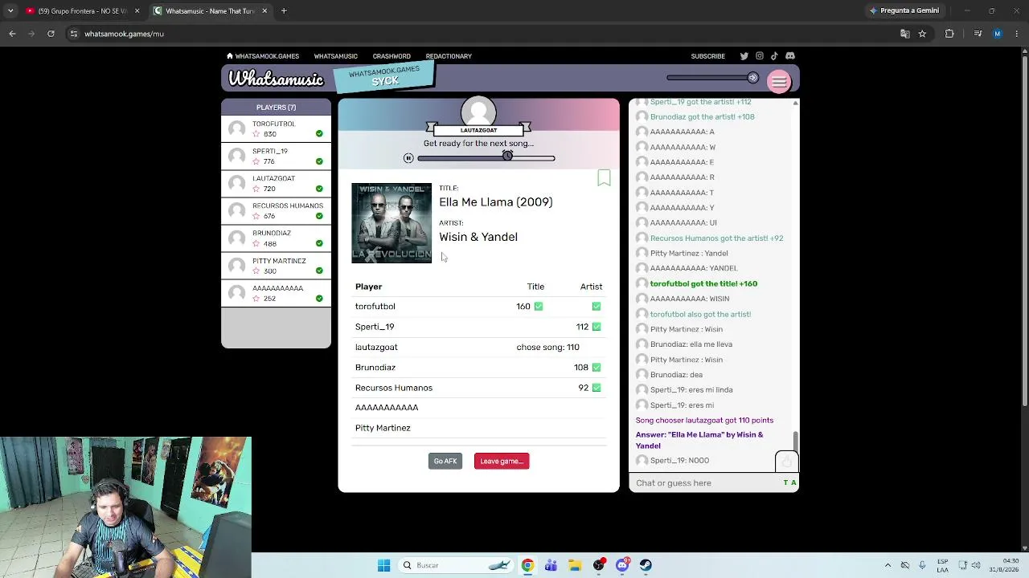The height and width of the screenshot is (578, 1029).
Task: Click the Whatsamook home icon in top nav
Action: [x=230, y=56]
